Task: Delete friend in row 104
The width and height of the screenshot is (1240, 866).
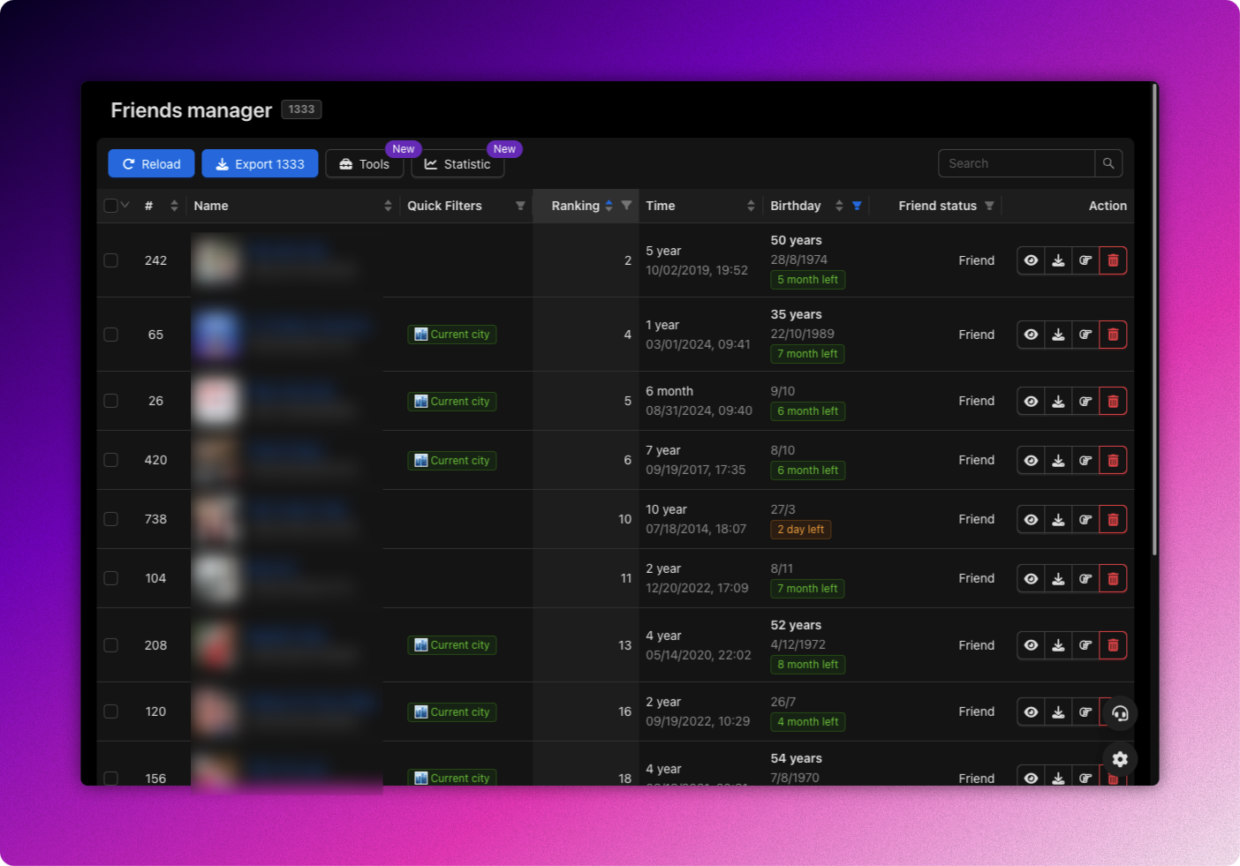Action: tap(1113, 578)
